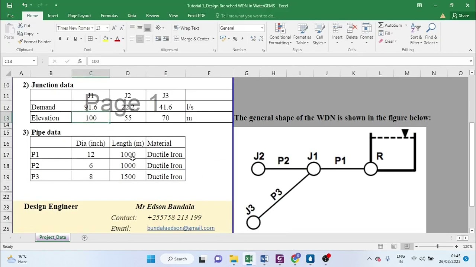Open the font name dropdown
Viewport: 476px width, 267px height.
[92, 28]
